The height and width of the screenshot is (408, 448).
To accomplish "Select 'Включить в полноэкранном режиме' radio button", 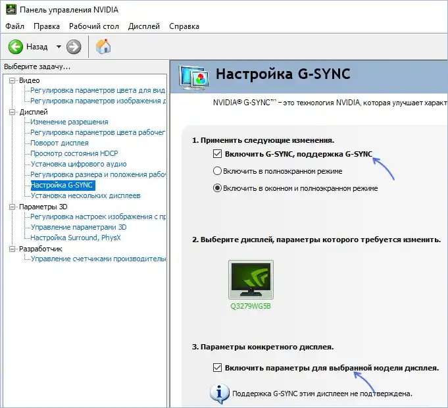I will tap(217, 171).
